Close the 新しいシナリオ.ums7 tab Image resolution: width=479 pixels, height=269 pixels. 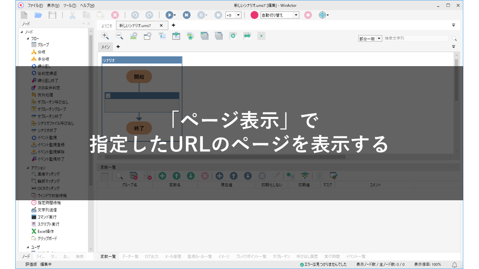click(161, 25)
